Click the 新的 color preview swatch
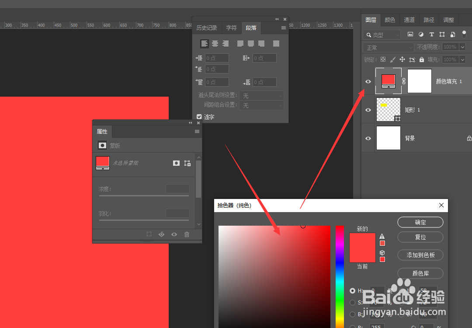The image size is (472, 328). 362,241
